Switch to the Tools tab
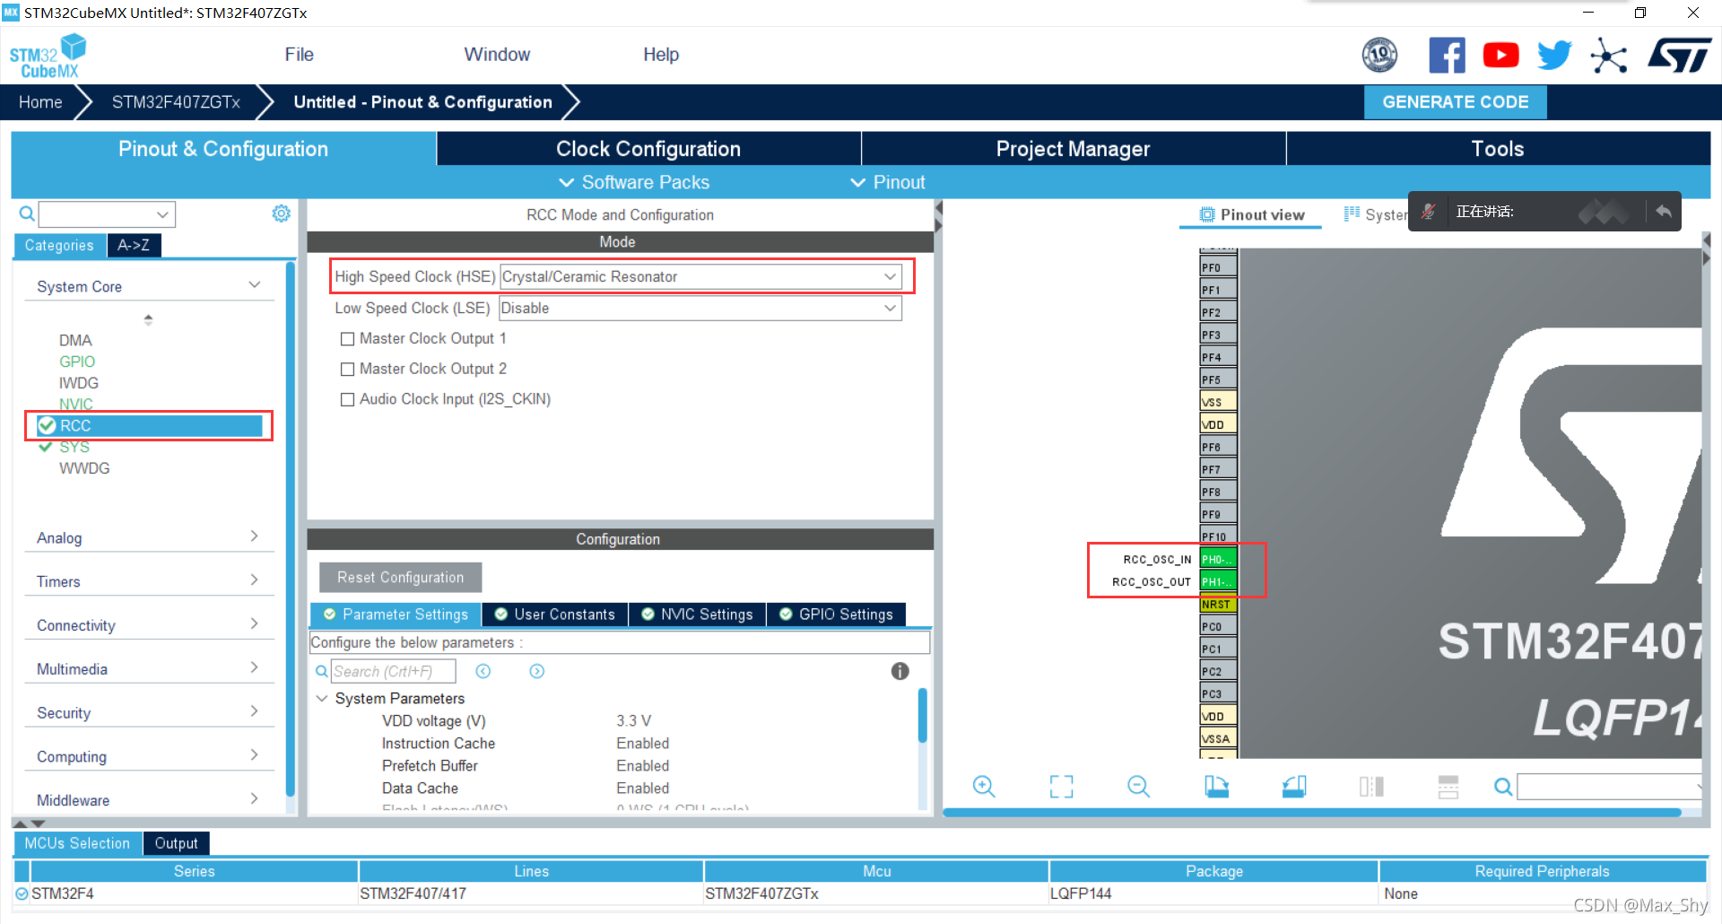 click(x=1498, y=149)
